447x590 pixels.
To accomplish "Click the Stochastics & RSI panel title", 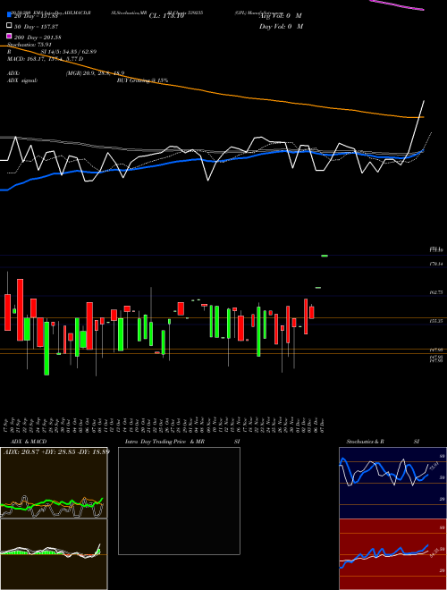I will [383, 442].
